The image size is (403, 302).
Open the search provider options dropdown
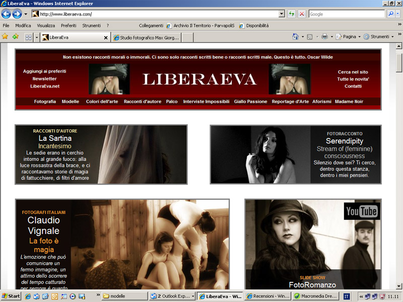pos(398,14)
